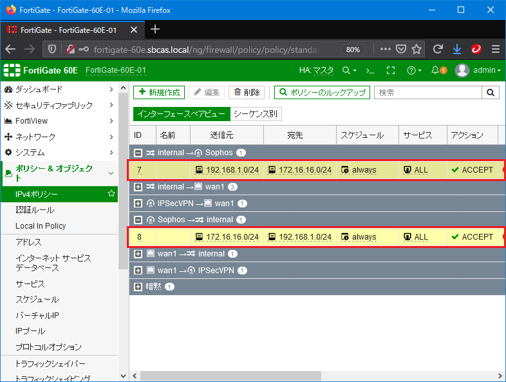This screenshot has height=382, width=506.
Task: Collapse ポリシー & オブジェクト sidebar section
Action: click(59, 173)
